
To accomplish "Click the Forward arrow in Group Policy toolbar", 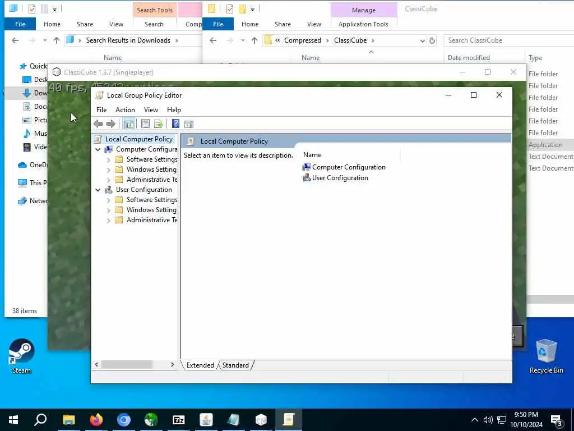I will coord(110,124).
